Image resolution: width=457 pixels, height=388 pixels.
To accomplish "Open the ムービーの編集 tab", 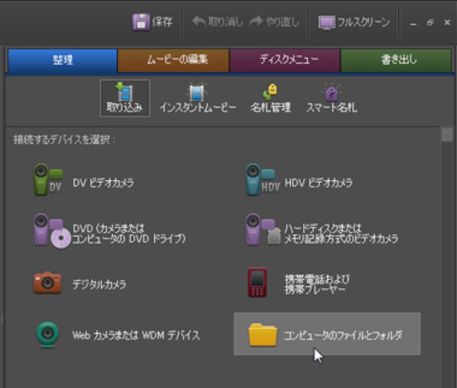I will tap(173, 60).
